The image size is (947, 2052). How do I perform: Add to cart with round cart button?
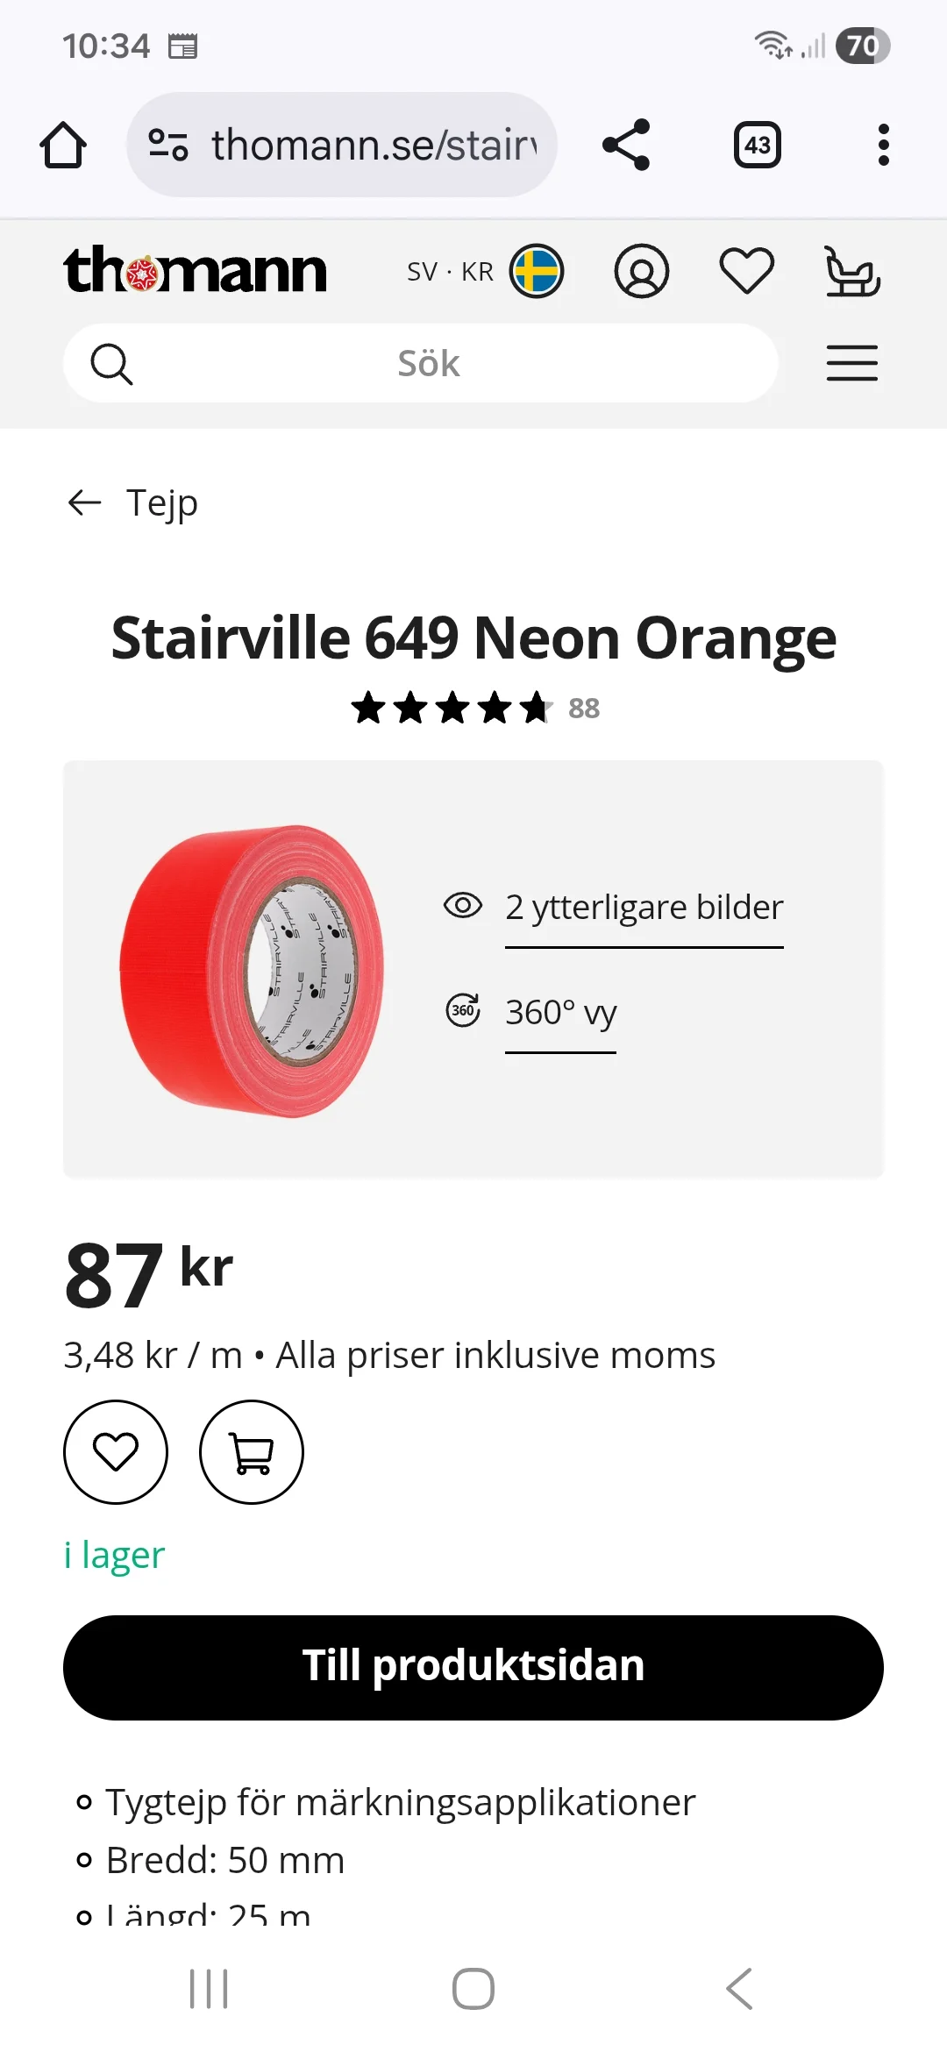(252, 1452)
